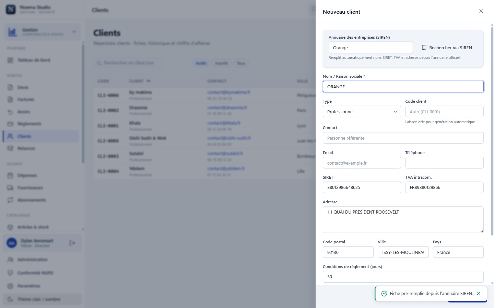Click the Fournisseurs sidebar icon
494x308 pixels.
[10, 188]
